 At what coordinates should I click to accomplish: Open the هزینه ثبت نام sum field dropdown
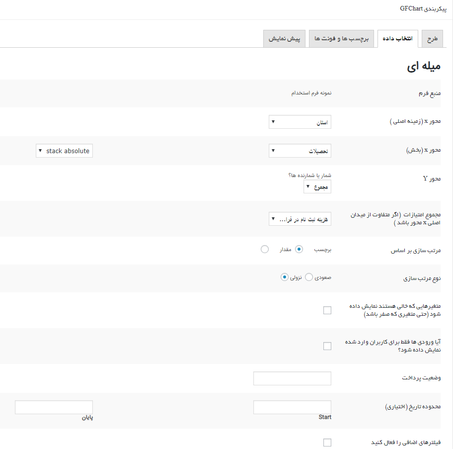click(x=300, y=219)
